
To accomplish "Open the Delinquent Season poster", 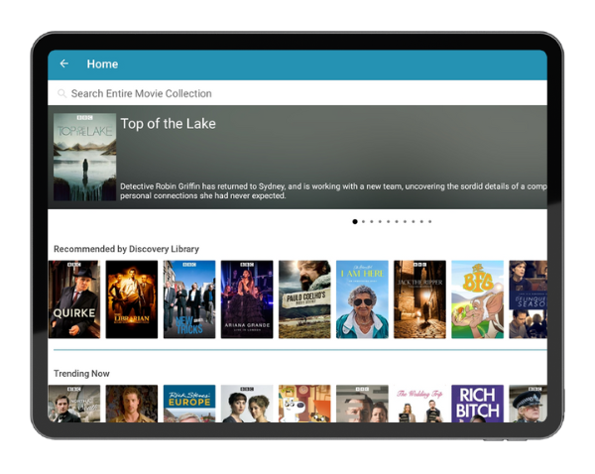I will 529,299.
